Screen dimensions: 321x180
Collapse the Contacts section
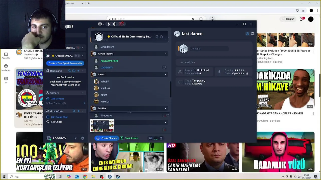pos(83,93)
